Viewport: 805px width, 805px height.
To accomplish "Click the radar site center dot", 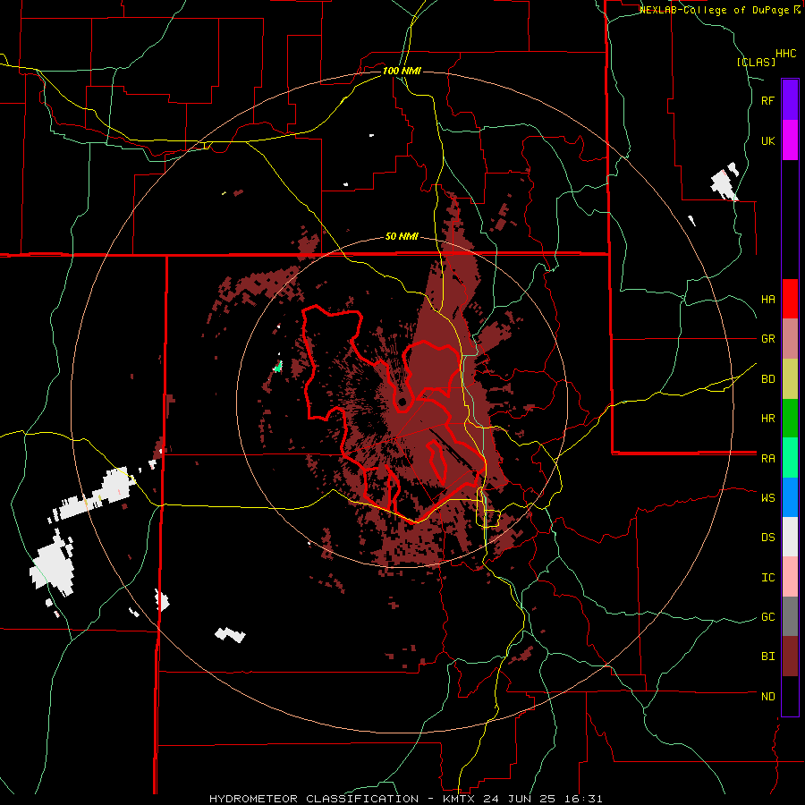I will coord(402,402).
